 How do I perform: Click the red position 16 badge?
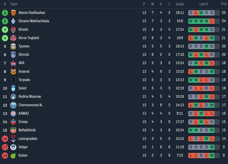5,139
